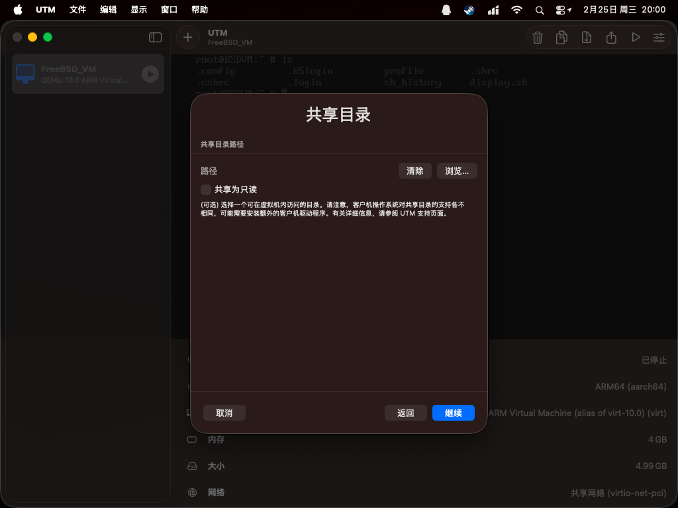Enable the 共享为只读 checkbox
The height and width of the screenshot is (508, 678).
tap(206, 190)
